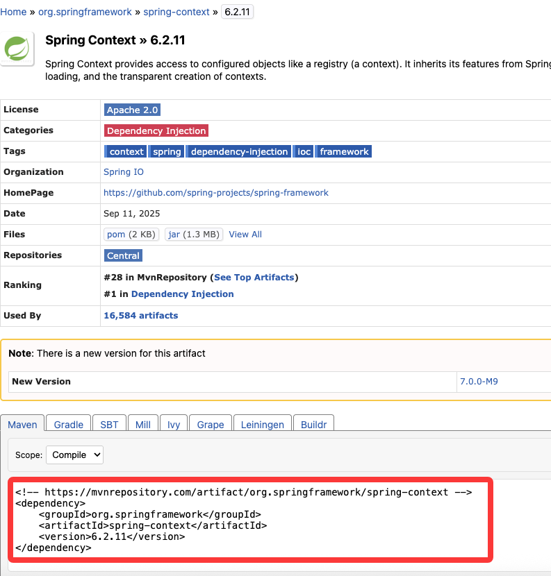Switch to the SBT tab

[109, 425]
